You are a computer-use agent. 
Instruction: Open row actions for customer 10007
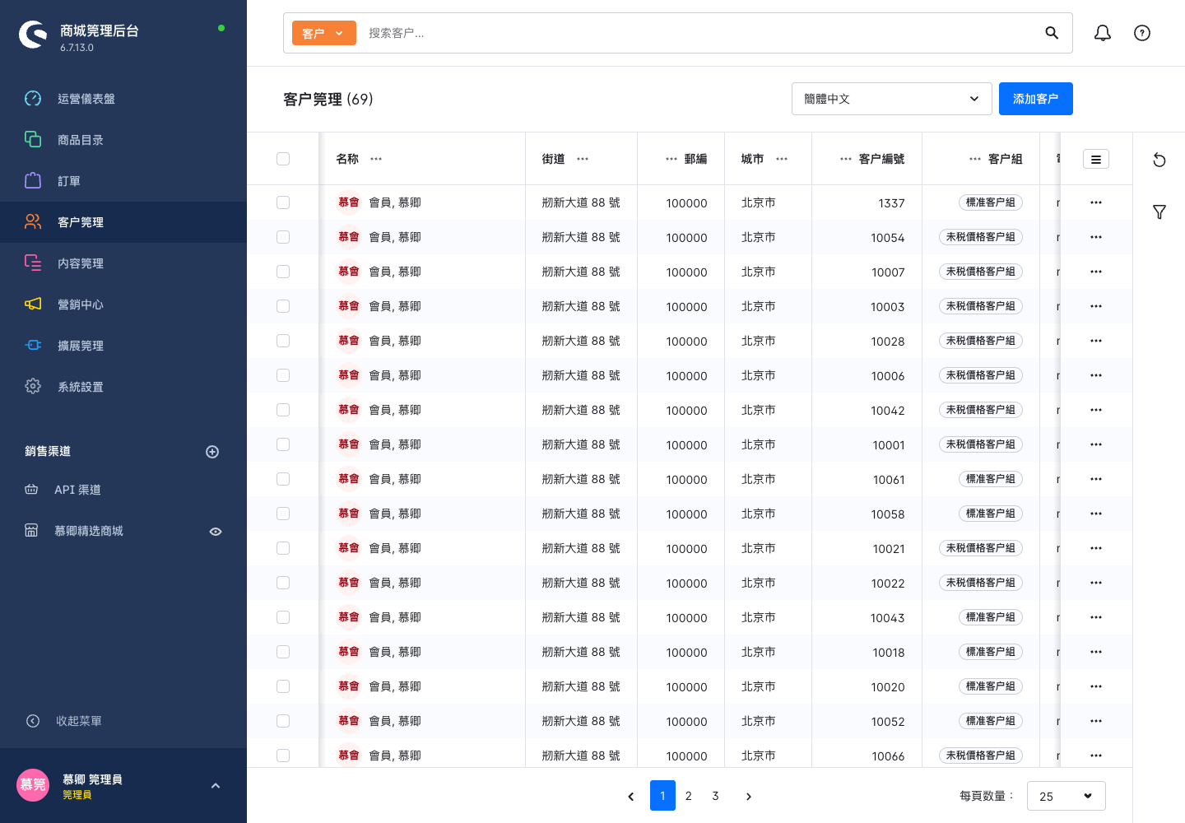pos(1096,272)
